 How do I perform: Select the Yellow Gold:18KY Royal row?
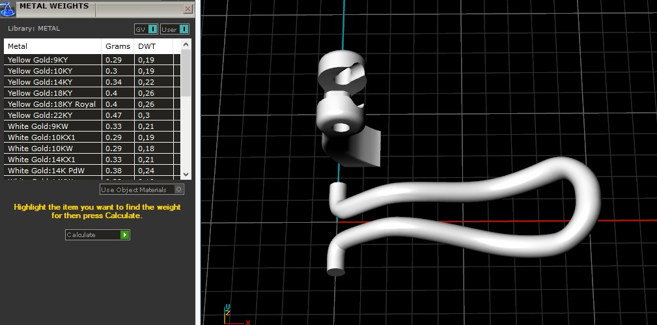(x=92, y=104)
